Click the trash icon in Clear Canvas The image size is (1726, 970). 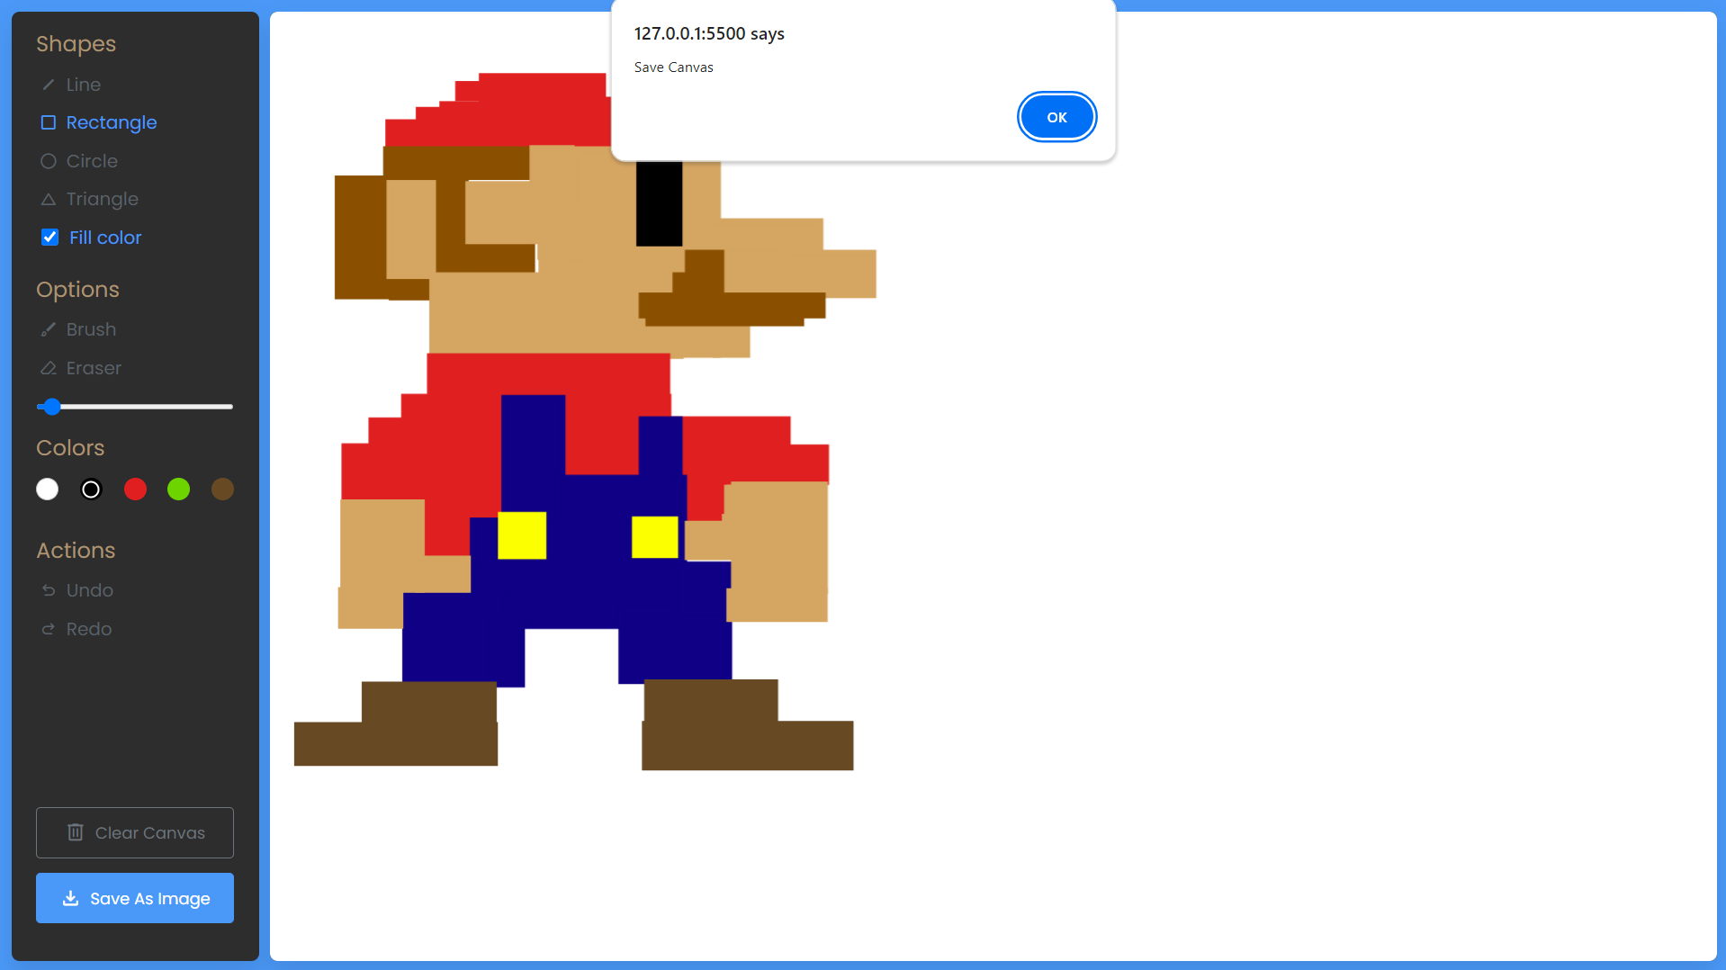coord(76,832)
